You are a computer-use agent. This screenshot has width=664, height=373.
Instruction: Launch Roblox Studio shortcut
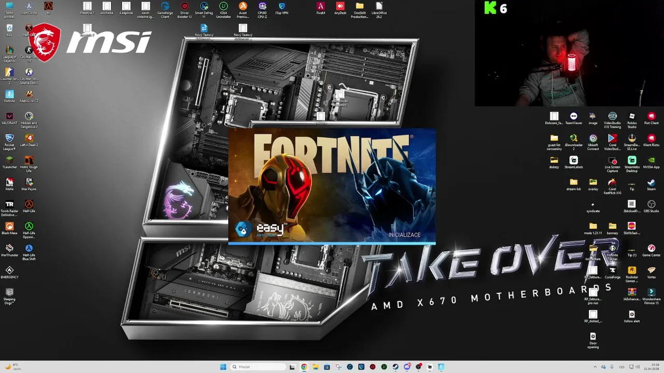[632, 119]
